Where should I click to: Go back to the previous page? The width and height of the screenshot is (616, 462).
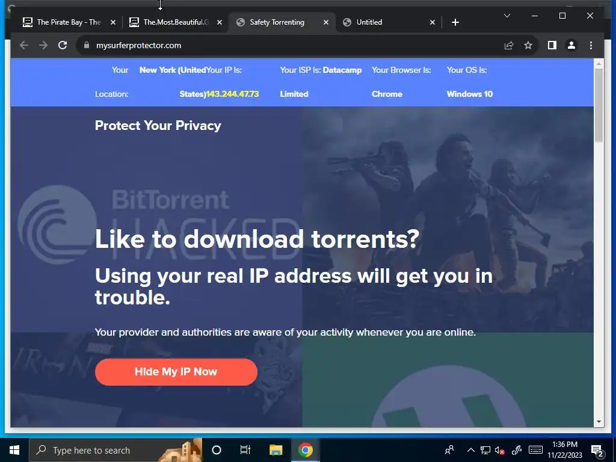[x=24, y=46]
